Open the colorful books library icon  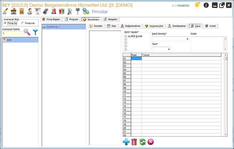[62, 11]
